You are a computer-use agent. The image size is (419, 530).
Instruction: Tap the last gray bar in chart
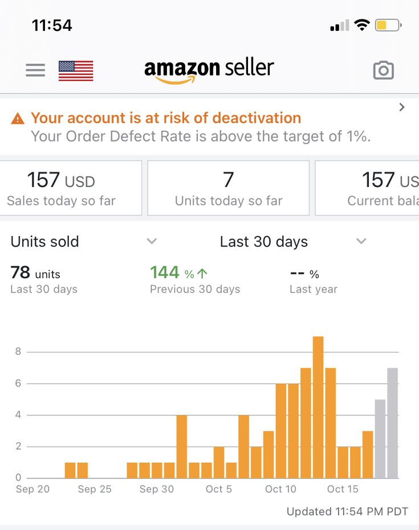392,423
